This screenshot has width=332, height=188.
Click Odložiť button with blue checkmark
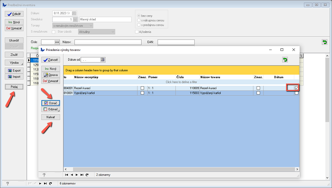point(14,14)
